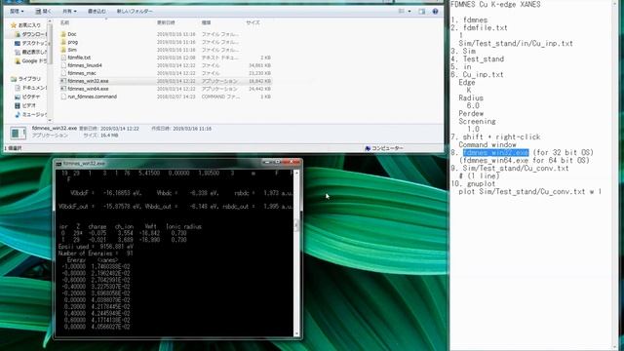Open the view options dropdown arrow
Viewport: 624px width, 351px height.
point(409,11)
